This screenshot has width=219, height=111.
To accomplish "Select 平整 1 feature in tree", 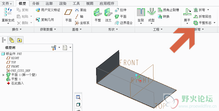I will pos(13,79).
